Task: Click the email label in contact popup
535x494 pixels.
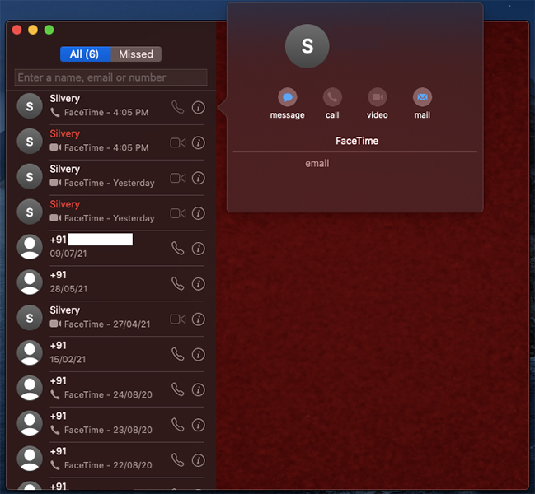Action: (317, 164)
